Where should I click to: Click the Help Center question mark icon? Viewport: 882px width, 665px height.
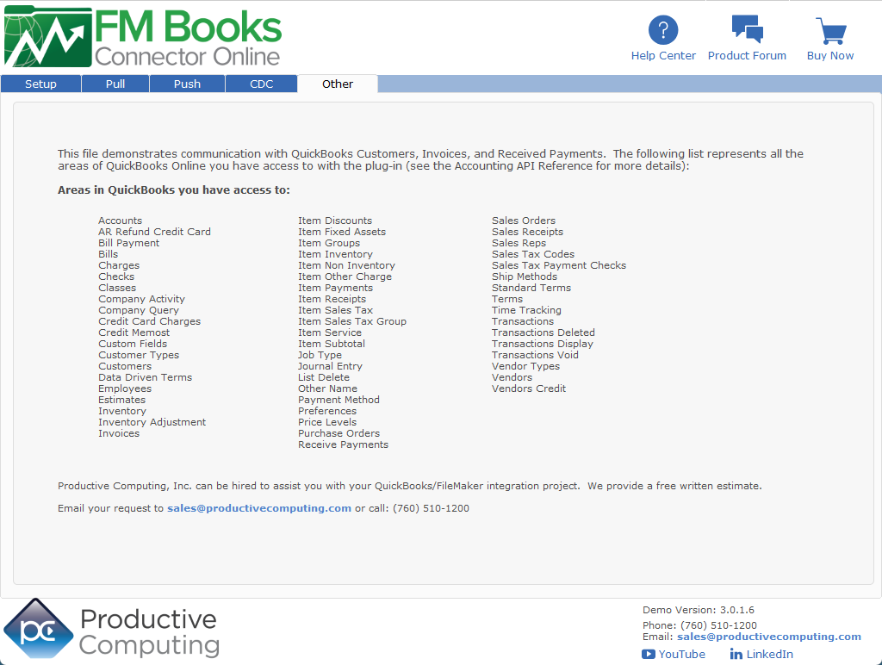pyautogui.click(x=663, y=30)
